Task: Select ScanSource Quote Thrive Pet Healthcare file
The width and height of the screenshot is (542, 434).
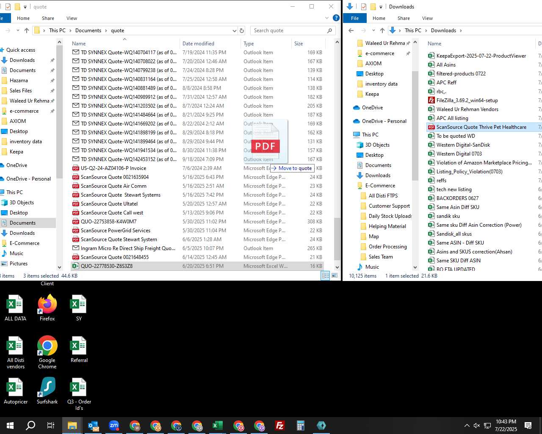Action: point(481,127)
